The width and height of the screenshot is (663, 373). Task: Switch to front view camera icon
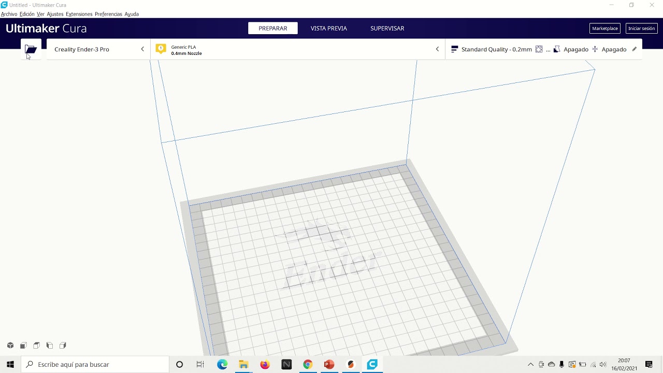pos(23,346)
